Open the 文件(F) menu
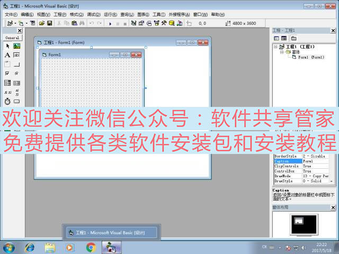Viewport: 339px width, 254px height. (x=11, y=14)
